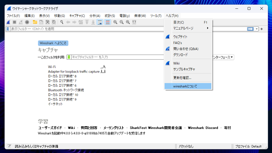Click the reload capture file icon
This screenshot has height=153, width=272.
click(54, 22)
